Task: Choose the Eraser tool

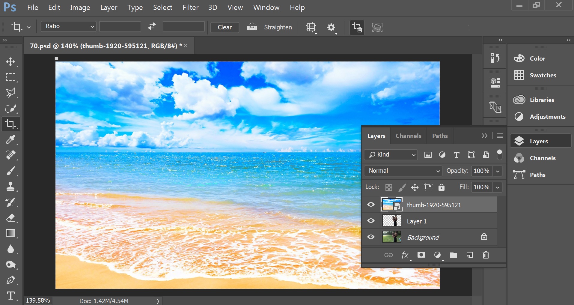Action: (11, 217)
